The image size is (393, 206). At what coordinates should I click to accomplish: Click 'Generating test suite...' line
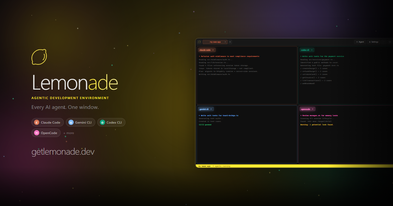[210, 118]
